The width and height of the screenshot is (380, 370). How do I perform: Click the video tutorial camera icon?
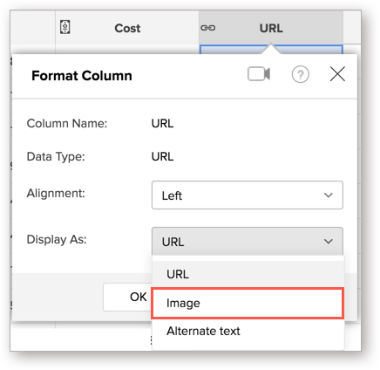click(x=259, y=74)
